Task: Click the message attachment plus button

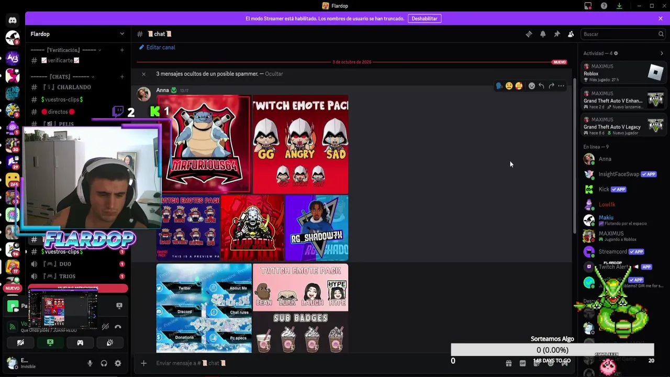Action: 143,363
